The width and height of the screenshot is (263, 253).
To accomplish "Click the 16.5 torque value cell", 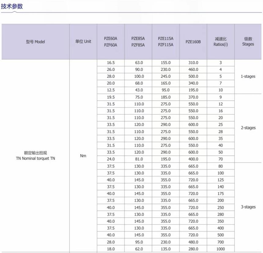I will click(x=111, y=63).
